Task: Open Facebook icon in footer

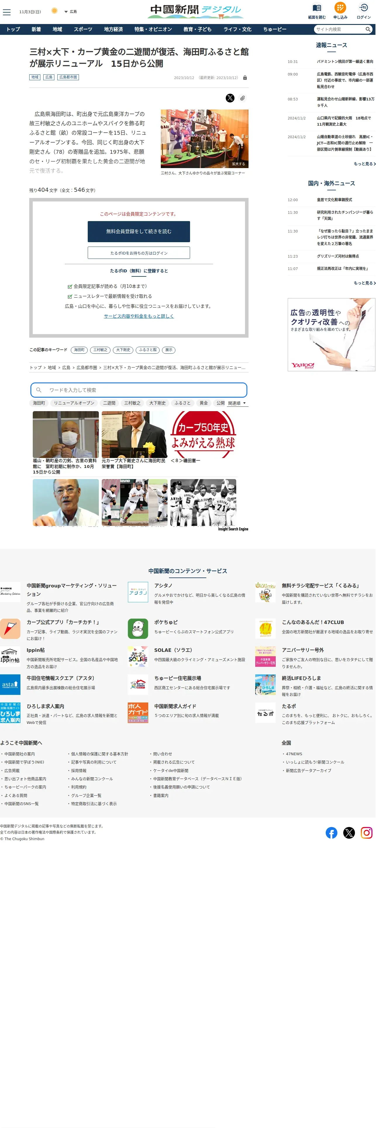Action: pyautogui.click(x=331, y=833)
